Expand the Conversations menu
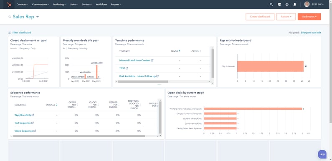 (x=41, y=5)
